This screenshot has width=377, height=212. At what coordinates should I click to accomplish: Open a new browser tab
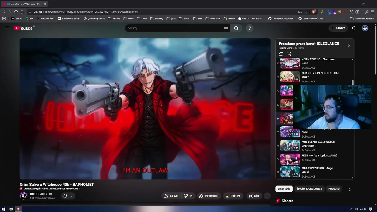click(x=52, y=4)
